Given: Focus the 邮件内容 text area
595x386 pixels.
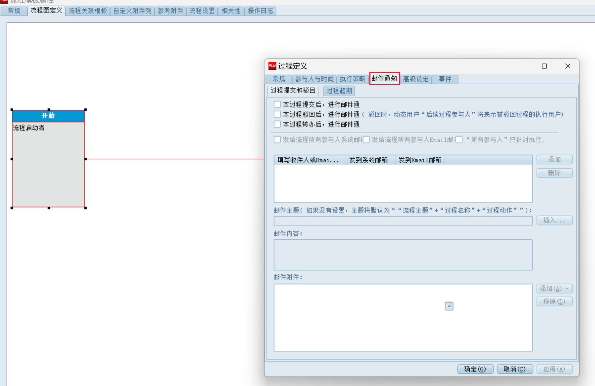Looking at the screenshot, I should [403, 255].
